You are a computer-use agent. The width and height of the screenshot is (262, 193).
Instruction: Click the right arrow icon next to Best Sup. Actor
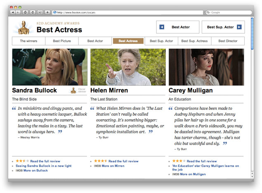click(239, 27)
